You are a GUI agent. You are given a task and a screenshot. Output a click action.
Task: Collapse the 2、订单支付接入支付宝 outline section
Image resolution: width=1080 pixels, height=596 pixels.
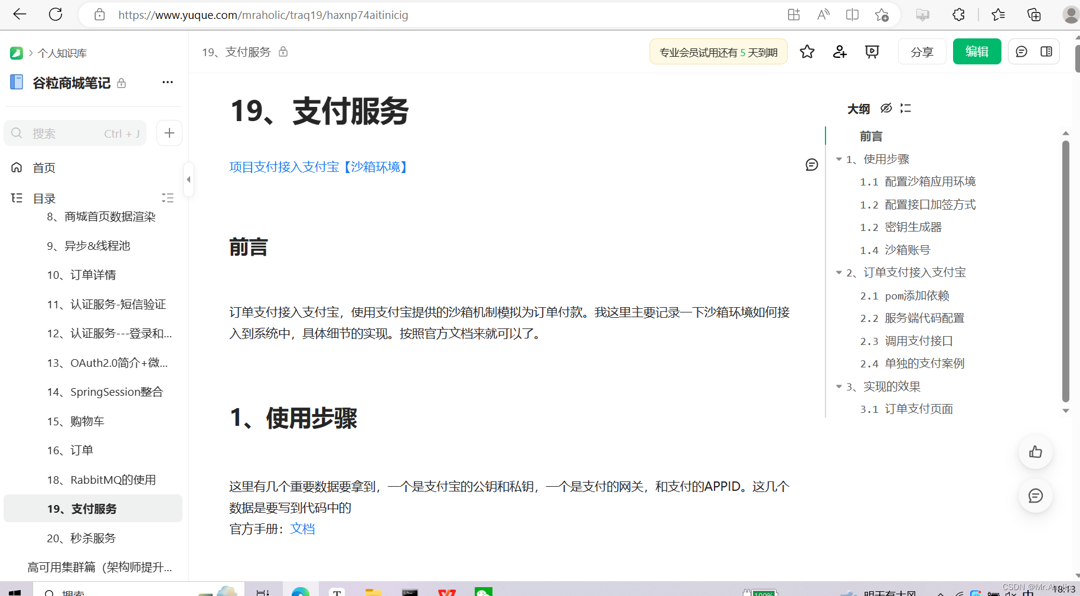839,272
